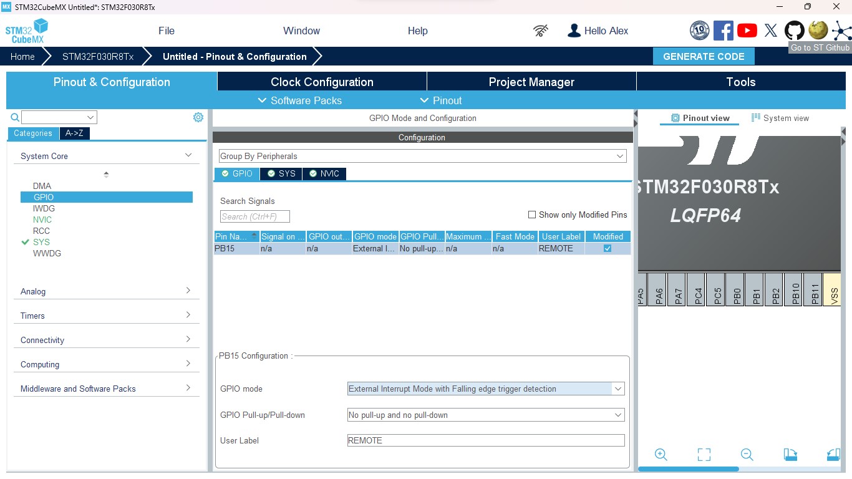Switch to Project Manager tab
This screenshot has width=852, height=479.
click(x=531, y=82)
